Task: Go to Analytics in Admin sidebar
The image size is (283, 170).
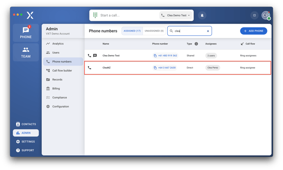Action: 58,44
